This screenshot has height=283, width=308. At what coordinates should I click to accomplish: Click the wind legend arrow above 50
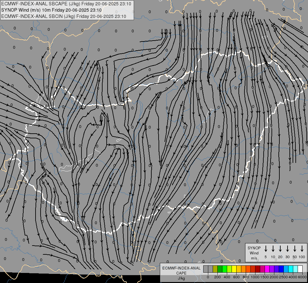295,249
